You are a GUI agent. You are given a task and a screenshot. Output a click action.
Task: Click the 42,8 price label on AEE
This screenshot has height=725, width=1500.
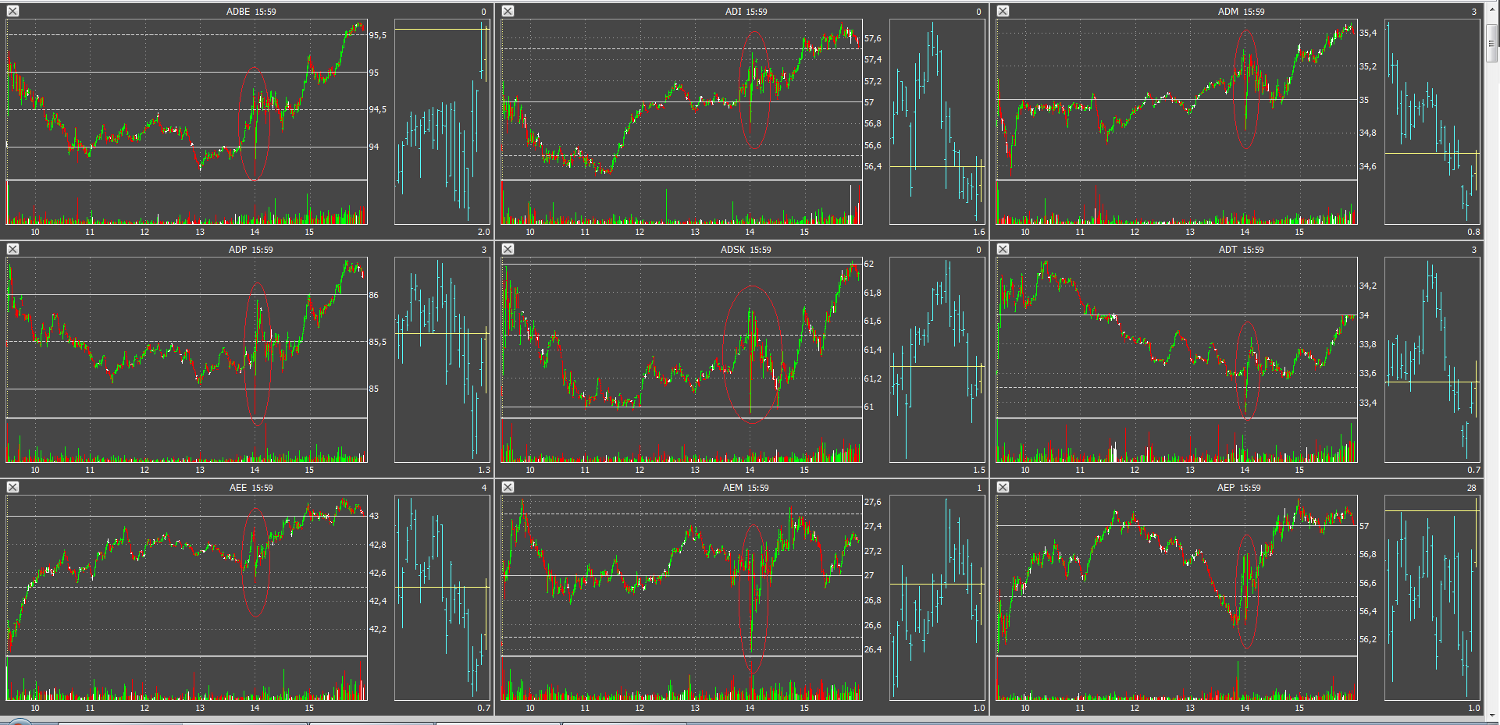[378, 545]
